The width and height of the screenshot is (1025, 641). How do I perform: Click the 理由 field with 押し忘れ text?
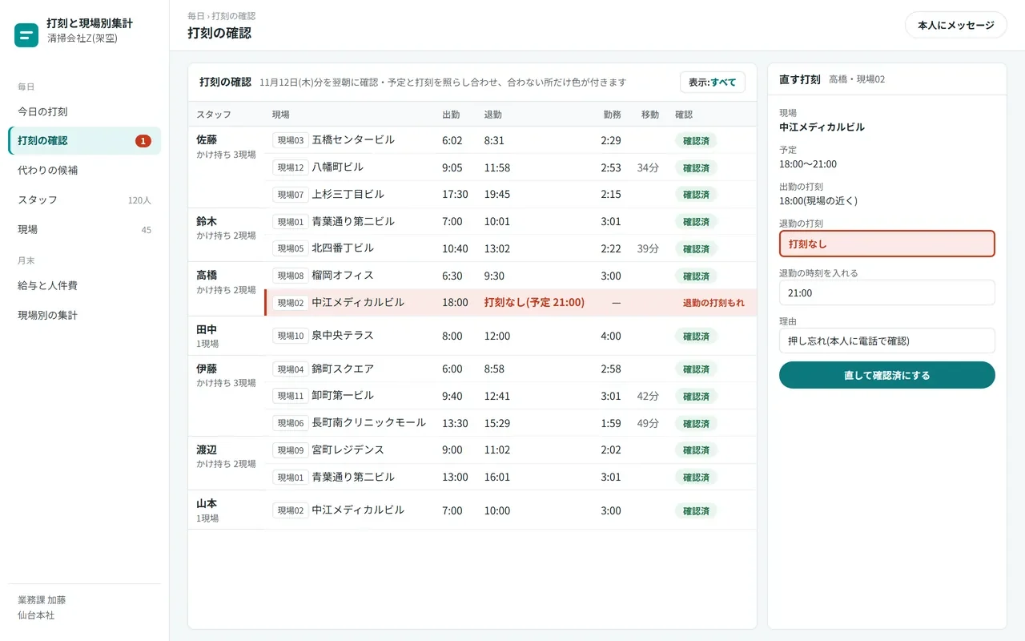coord(887,341)
